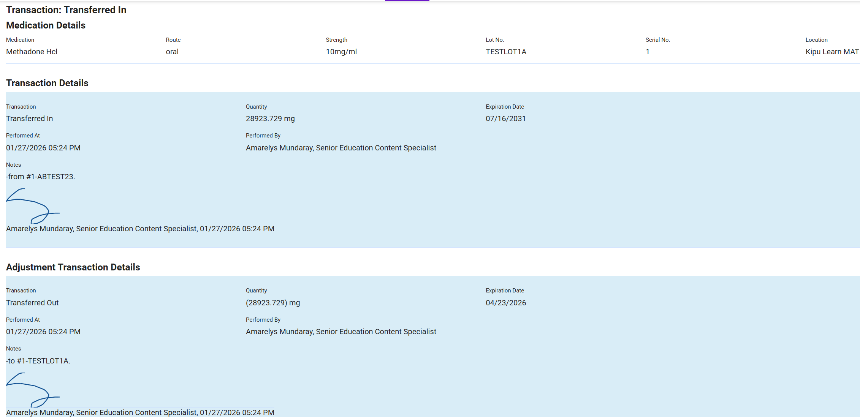Image resolution: width=860 pixels, height=417 pixels.
Task: Click the 10mg/ml strength value
Action: coord(341,52)
